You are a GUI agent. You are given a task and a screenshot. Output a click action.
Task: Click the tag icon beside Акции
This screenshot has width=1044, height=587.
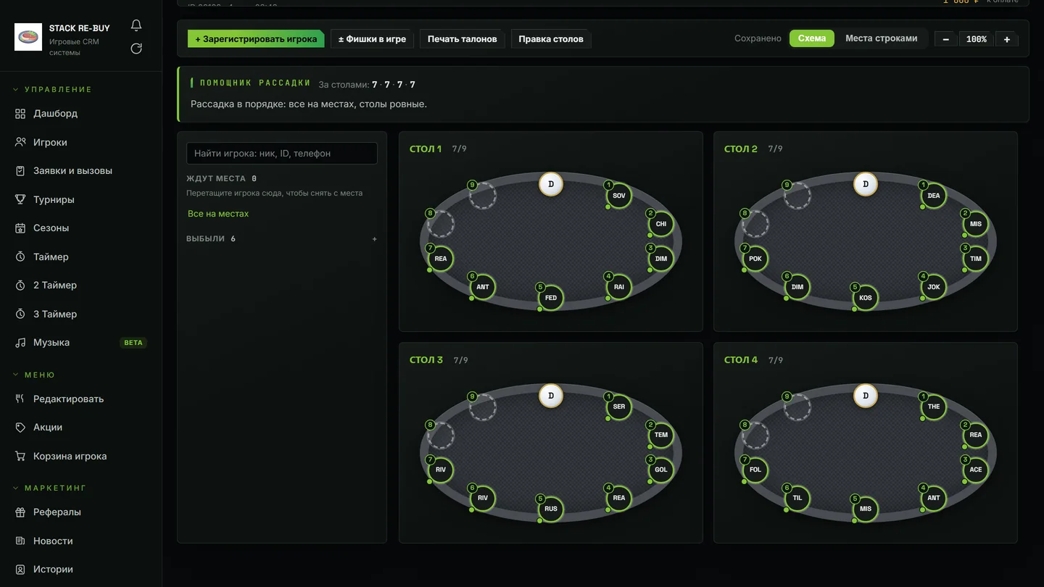20,428
